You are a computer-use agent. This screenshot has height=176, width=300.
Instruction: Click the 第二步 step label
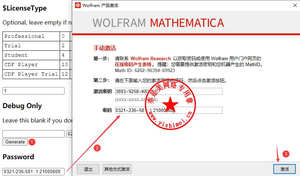pyautogui.click(x=101, y=80)
